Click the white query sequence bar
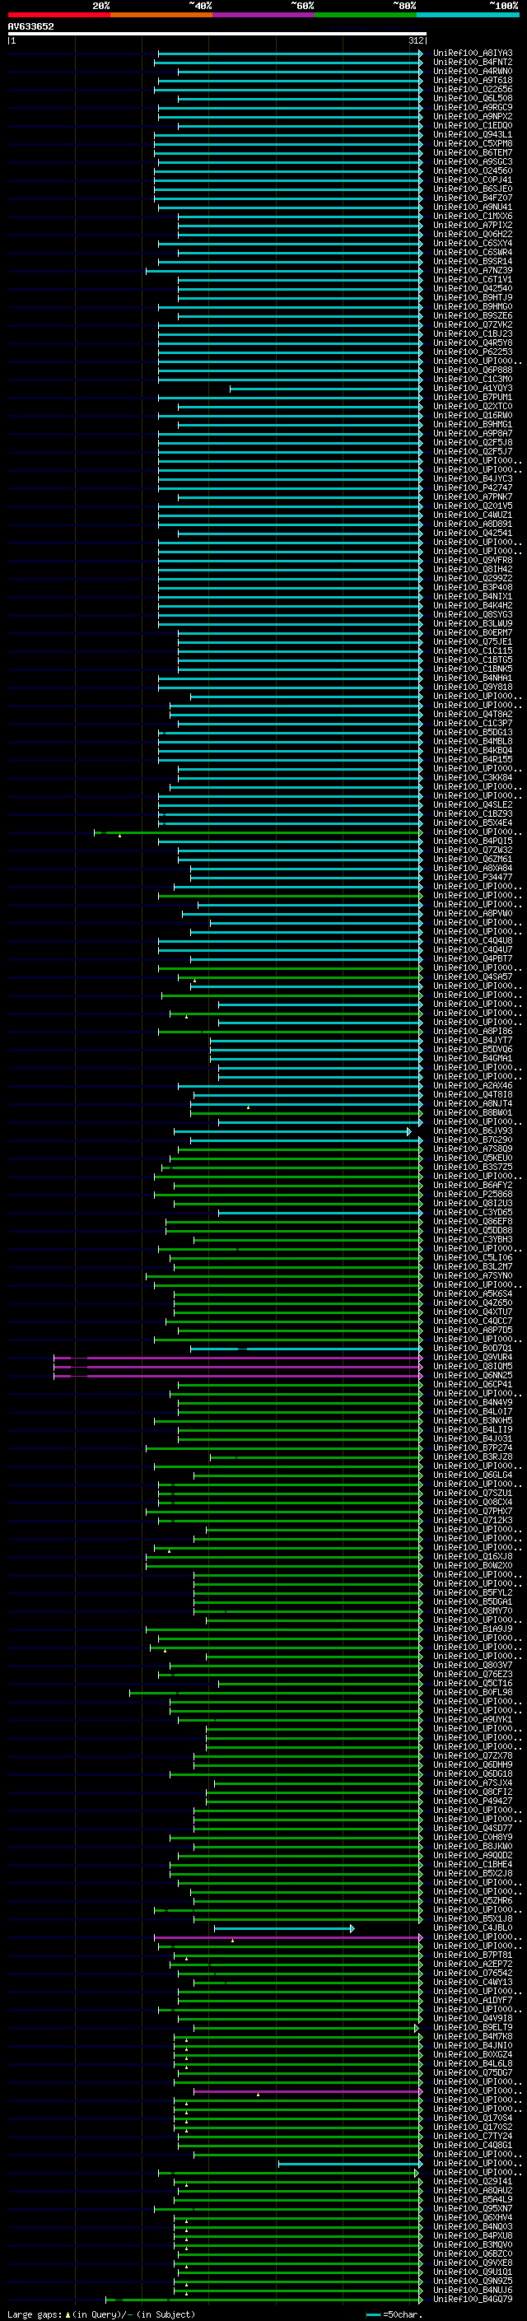 pyautogui.click(x=217, y=33)
